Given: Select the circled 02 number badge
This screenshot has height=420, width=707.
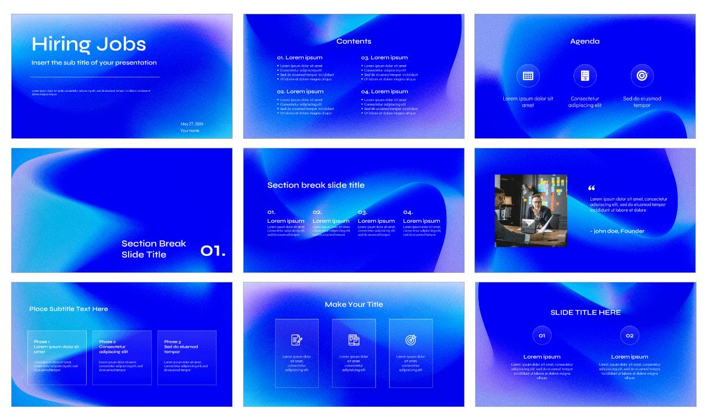Looking at the screenshot, I should 629,335.
